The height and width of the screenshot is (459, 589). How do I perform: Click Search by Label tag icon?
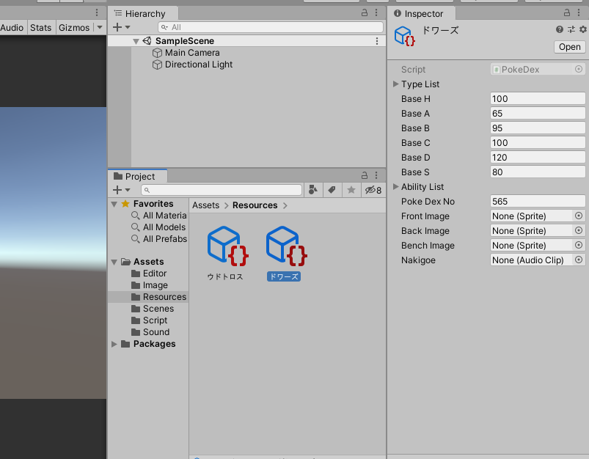click(x=332, y=190)
